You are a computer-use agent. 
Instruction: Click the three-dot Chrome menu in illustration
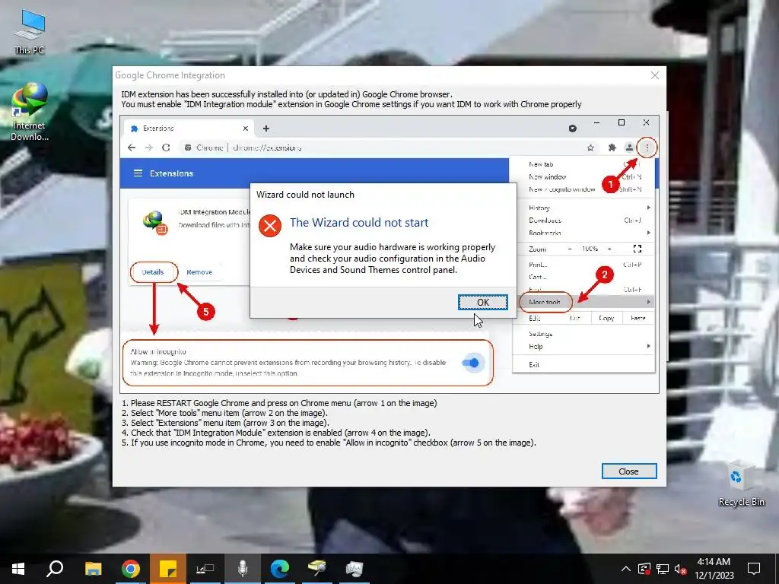click(x=647, y=148)
